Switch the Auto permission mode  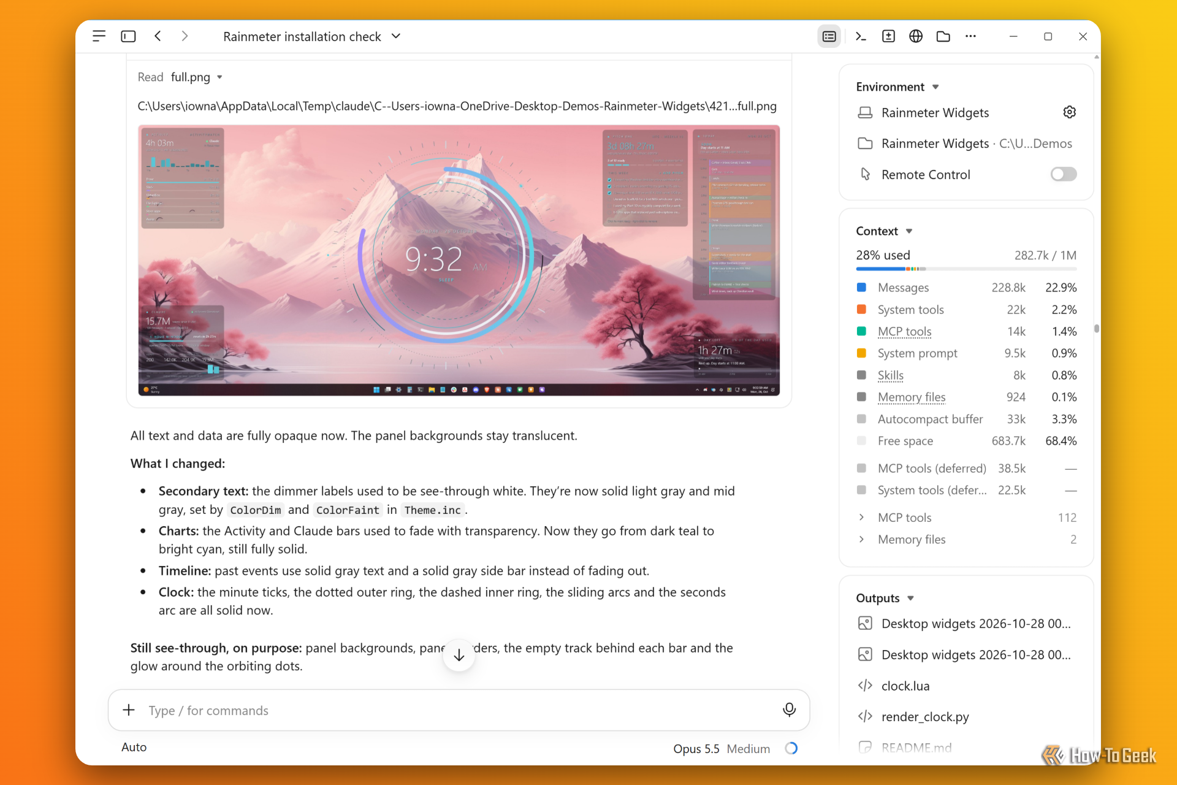coord(134,747)
